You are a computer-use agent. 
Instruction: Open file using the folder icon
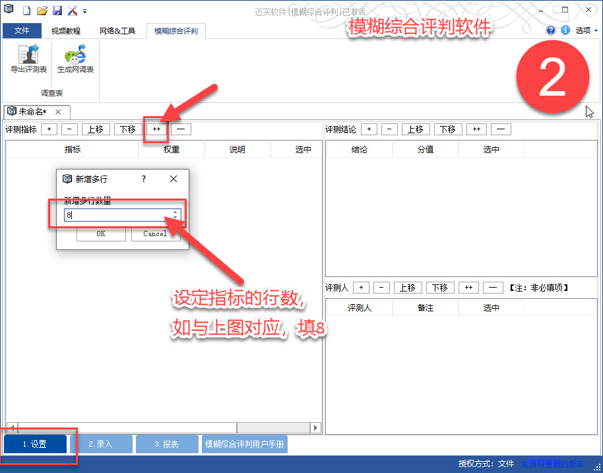[x=42, y=11]
